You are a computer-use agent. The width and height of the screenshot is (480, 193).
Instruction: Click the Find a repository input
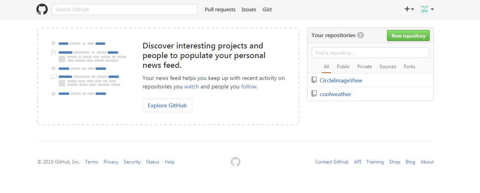(370, 53)
